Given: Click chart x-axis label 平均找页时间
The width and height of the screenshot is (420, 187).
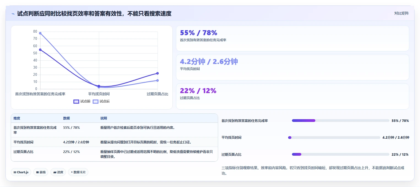Looking at the screenshot, I should (99, 94).
